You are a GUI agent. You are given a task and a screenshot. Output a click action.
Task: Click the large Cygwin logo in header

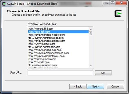coord(118,13)
